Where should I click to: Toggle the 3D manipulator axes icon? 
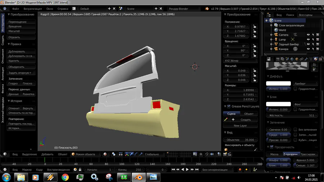pyautogui.click(x=127, y=154)
